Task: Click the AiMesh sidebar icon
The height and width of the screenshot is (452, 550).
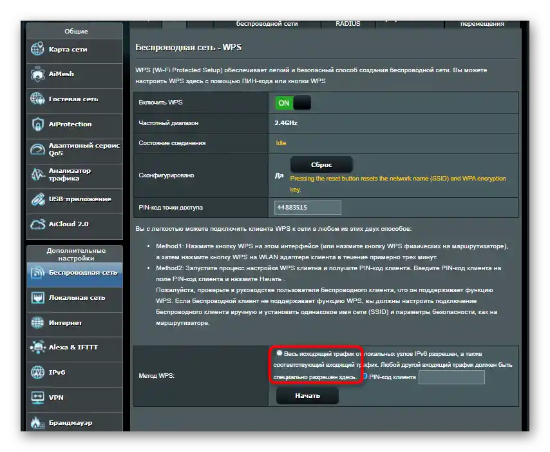Action: click(37, 74)
